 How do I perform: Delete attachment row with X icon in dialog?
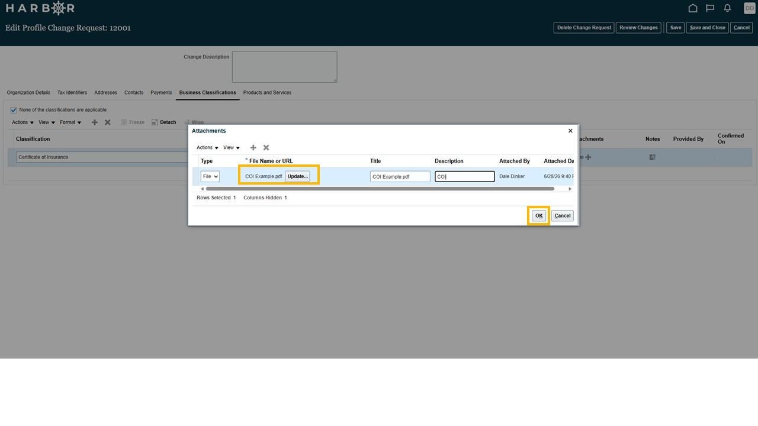266,147
